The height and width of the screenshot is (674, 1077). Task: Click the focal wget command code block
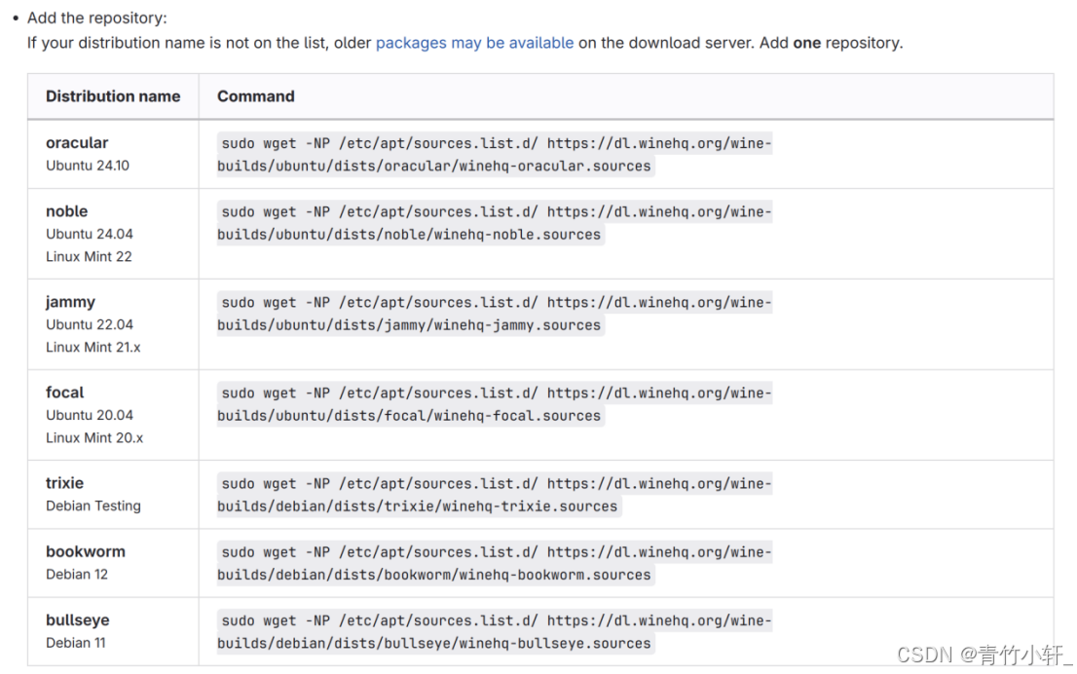495,404
